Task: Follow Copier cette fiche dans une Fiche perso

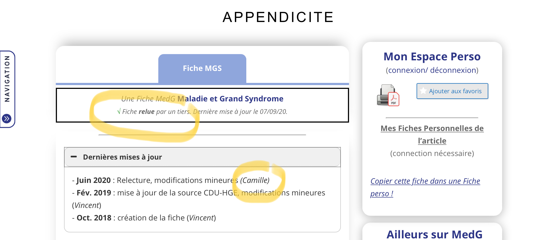Action: [x=425, y=187]
